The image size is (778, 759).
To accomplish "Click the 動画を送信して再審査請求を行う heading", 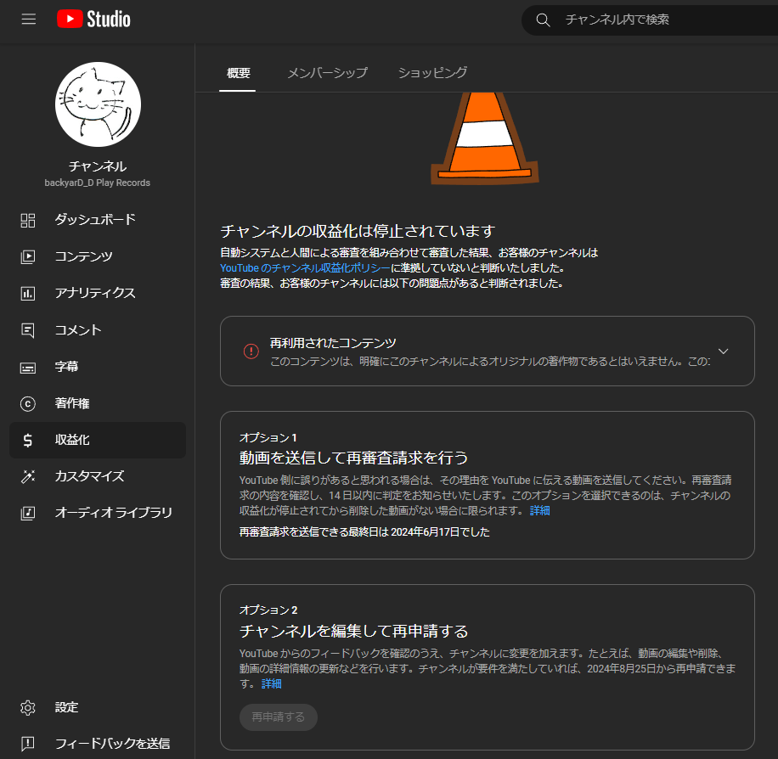I will 354,458.
